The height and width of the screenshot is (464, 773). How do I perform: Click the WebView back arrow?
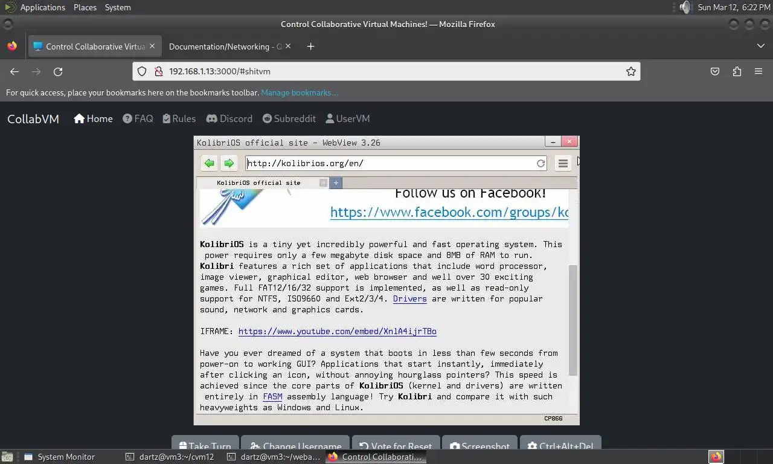[x=209, y=163]
